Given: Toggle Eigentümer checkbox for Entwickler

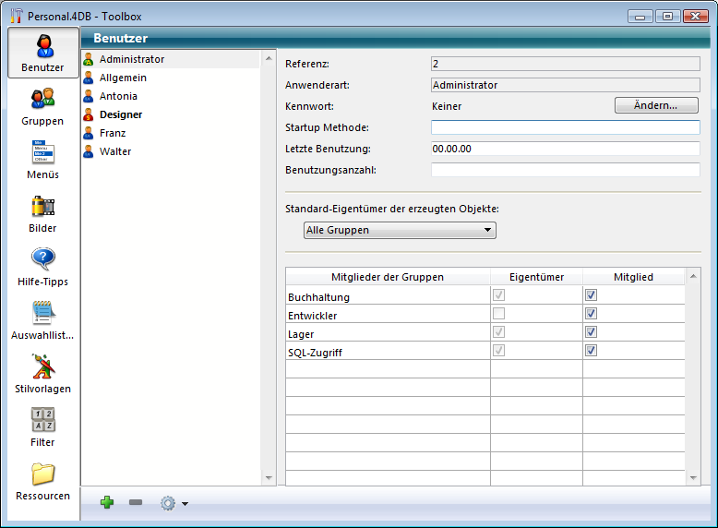Looking at the screenshot, I should point(499,315).
